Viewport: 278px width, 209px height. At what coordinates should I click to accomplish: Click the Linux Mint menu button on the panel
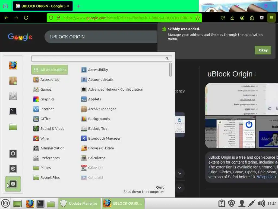pyautogui.click(x=5, y=203)
